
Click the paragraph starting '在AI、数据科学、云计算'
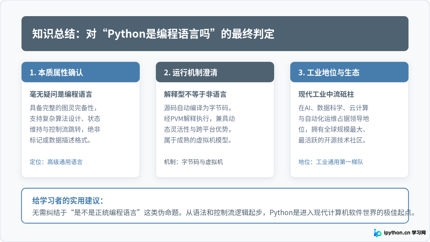(334, 124)
